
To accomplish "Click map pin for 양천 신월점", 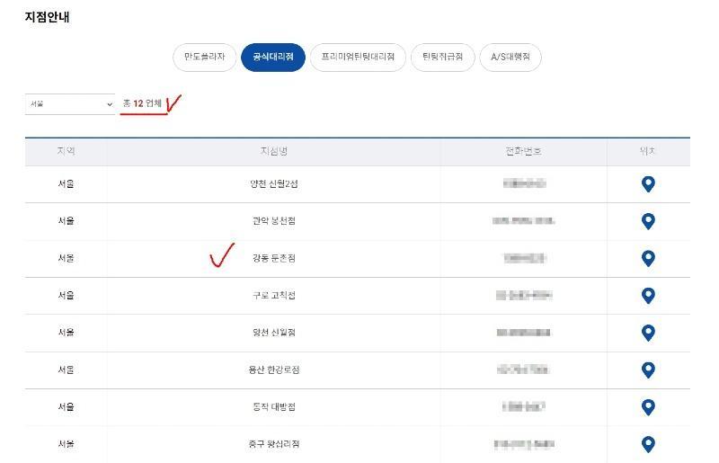I will point(647,333).
